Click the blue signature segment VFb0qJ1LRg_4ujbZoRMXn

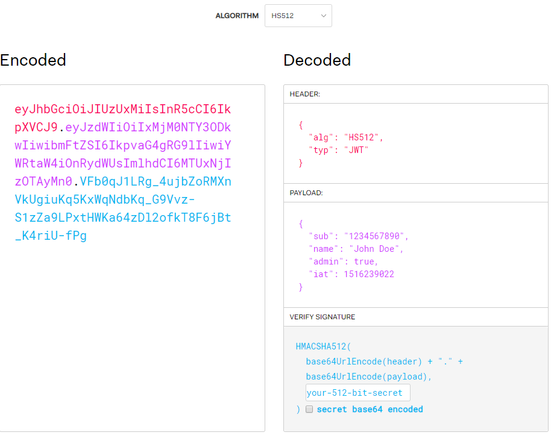coord(156,181)
